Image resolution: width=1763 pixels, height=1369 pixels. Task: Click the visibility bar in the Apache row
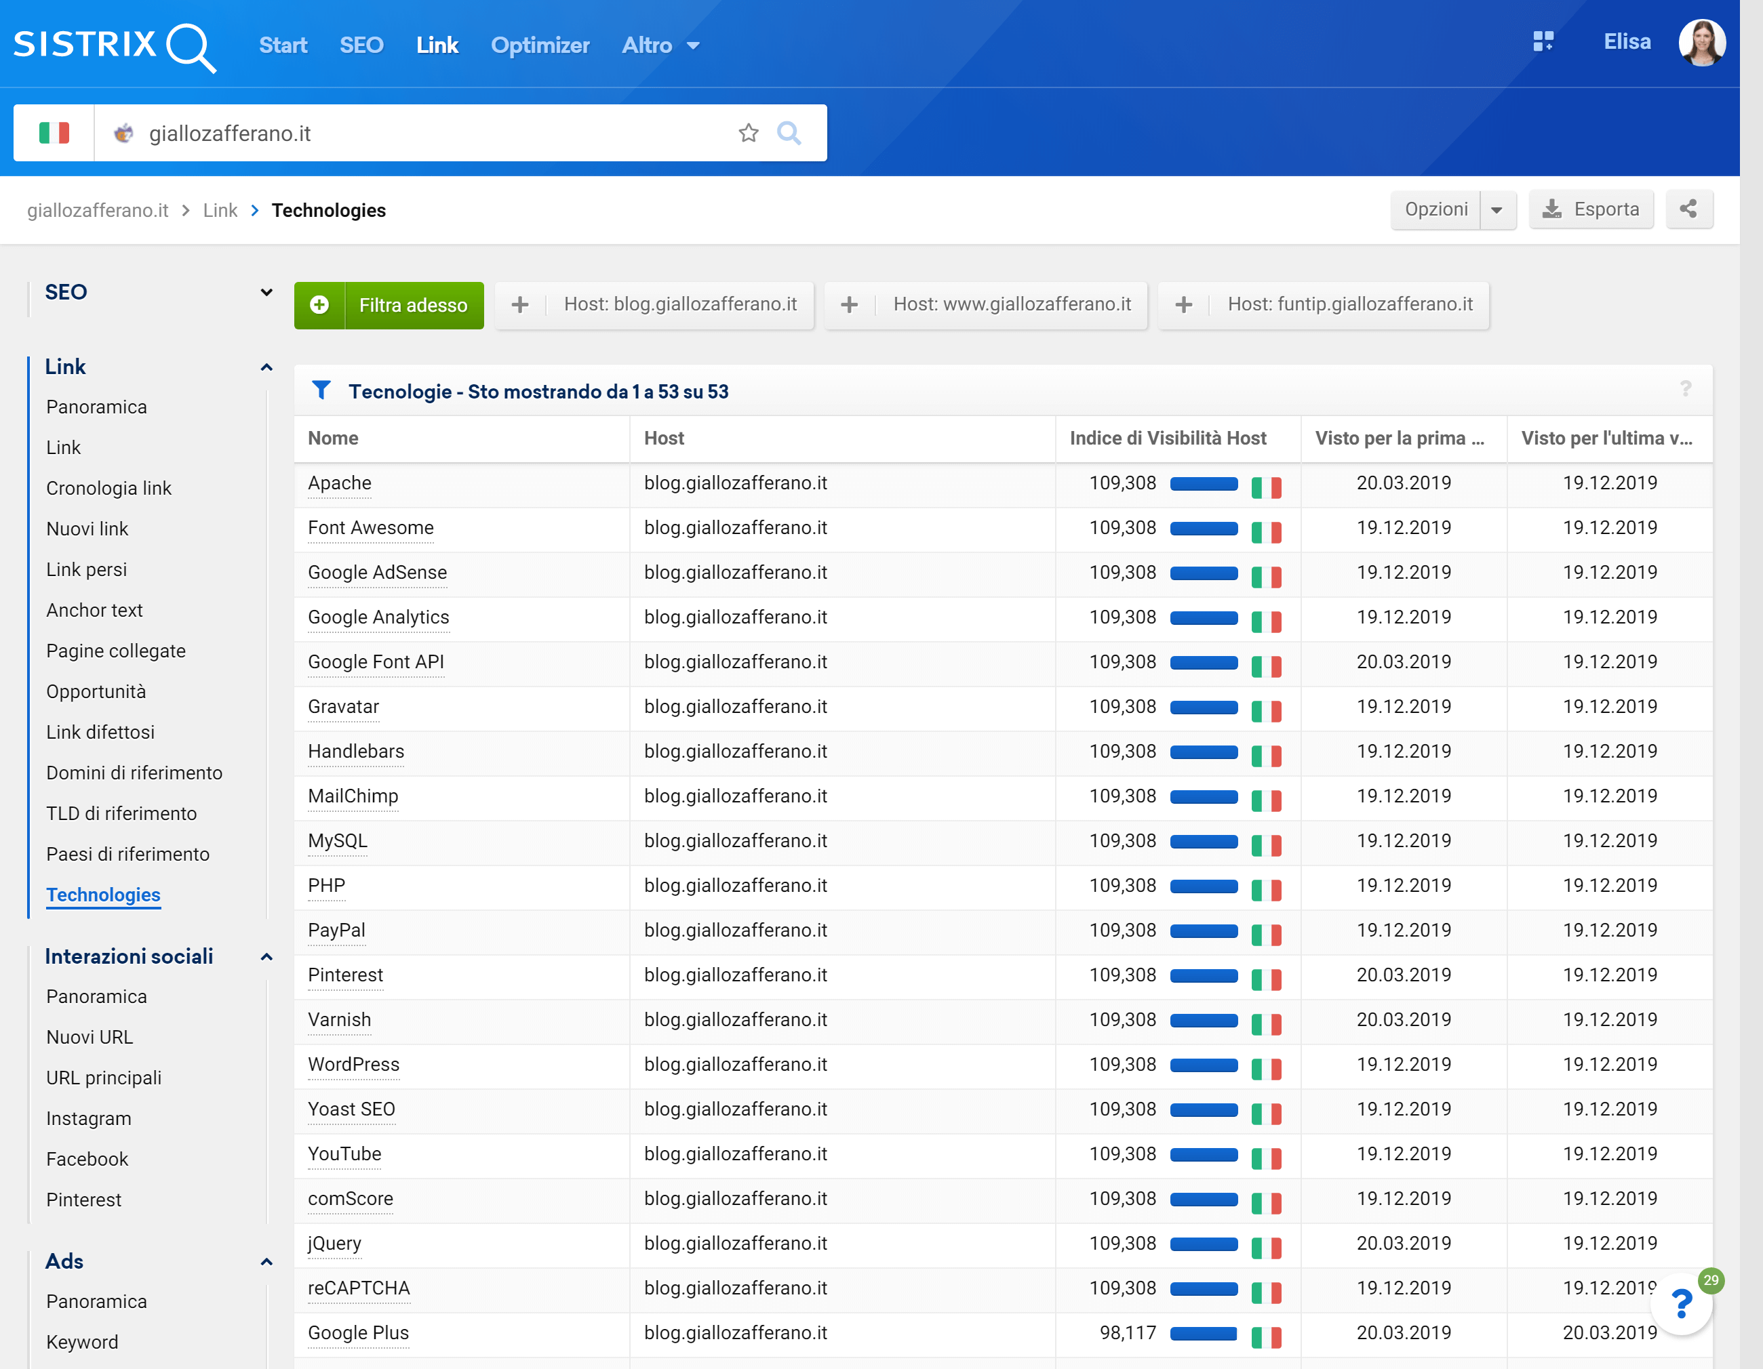[1204, 484]
